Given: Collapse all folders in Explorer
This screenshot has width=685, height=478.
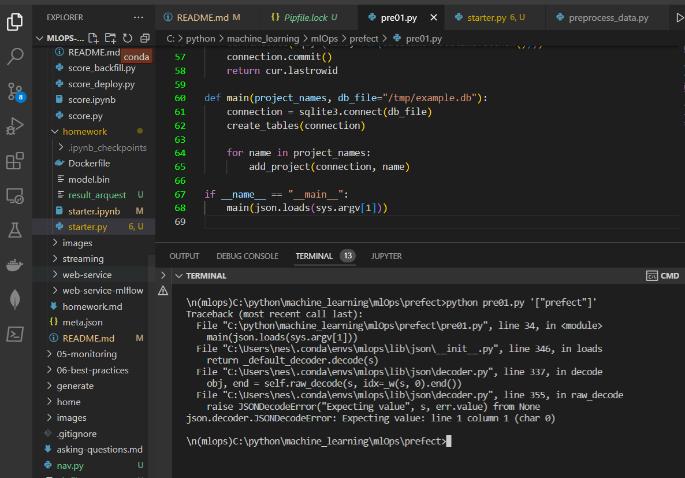Looking at the screenshot, I should coord(144,38).
